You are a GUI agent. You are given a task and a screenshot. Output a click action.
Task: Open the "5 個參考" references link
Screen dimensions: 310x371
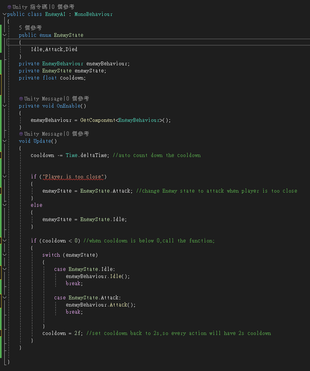pos(30,28)
